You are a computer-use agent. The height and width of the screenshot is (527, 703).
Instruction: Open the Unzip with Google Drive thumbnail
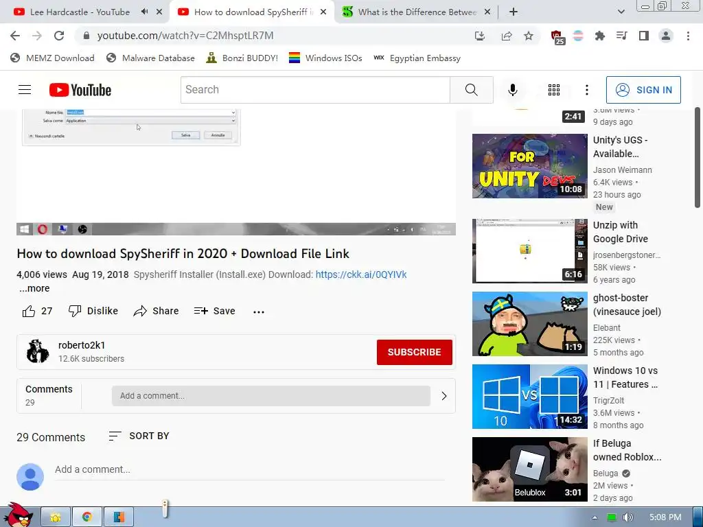(529, 251)
